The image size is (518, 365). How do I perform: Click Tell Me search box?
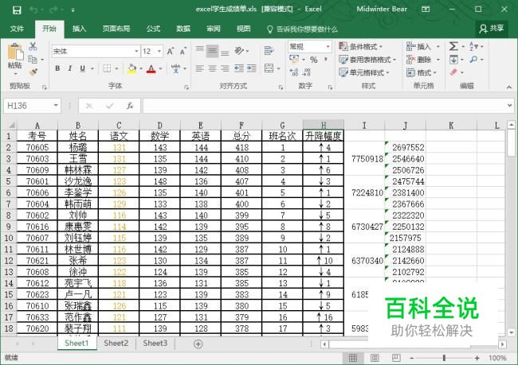coord(302,29)
